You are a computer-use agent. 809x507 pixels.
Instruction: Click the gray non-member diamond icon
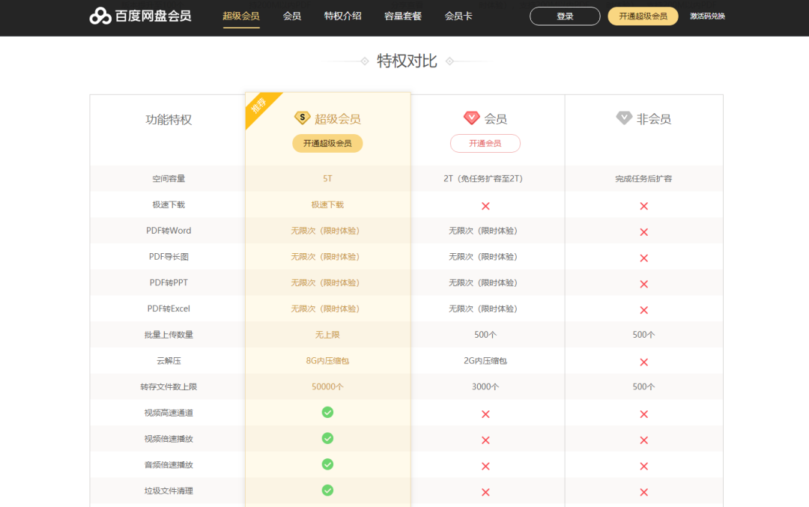click(x=624, y=118)
